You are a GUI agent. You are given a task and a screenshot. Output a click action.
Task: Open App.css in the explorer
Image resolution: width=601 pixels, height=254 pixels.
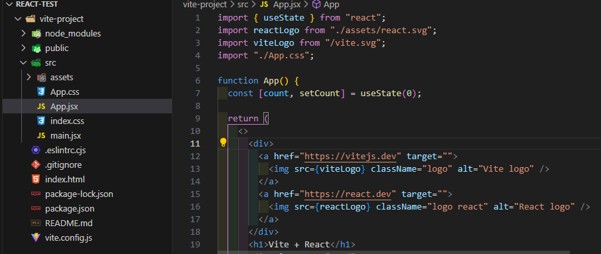65,92
